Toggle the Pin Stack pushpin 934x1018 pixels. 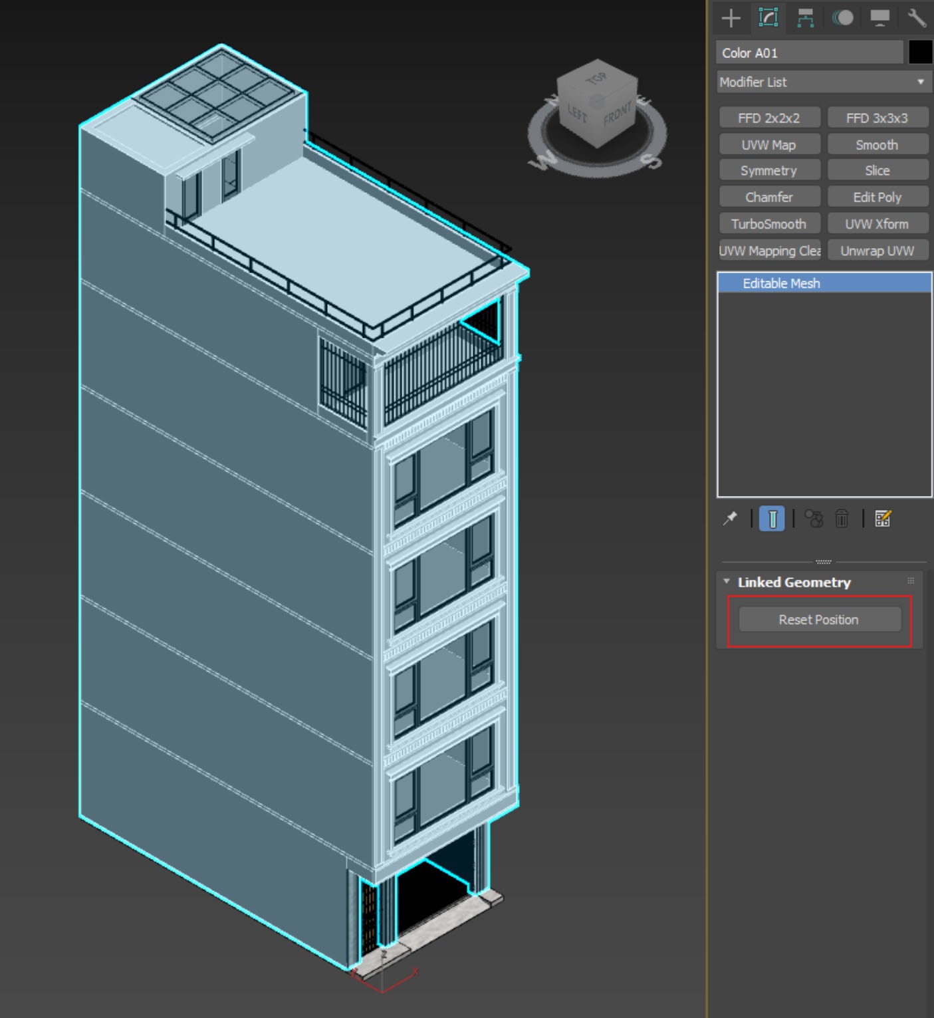[730, 519]
